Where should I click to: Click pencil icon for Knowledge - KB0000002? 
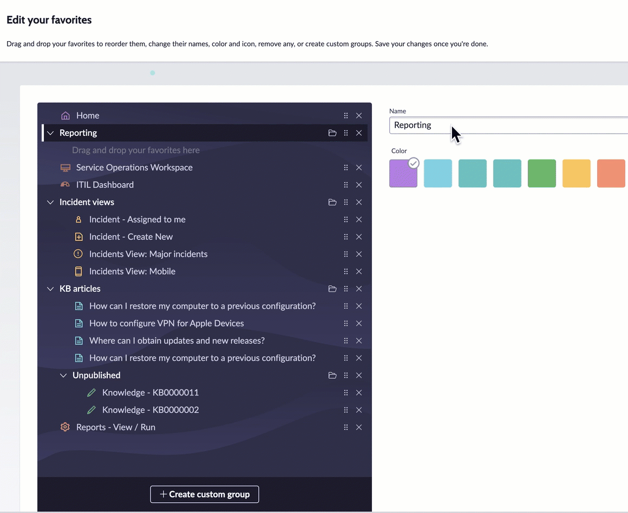91,410
